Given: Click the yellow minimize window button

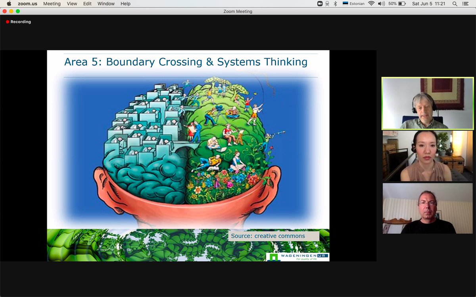Looking at the screenshot, I should tap(11, 11).
